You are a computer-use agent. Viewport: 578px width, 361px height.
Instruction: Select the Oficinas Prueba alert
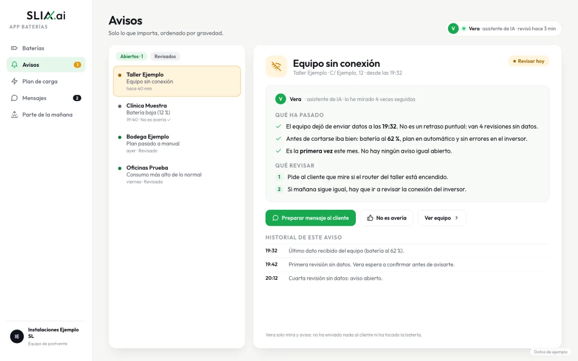coord(177,175)
